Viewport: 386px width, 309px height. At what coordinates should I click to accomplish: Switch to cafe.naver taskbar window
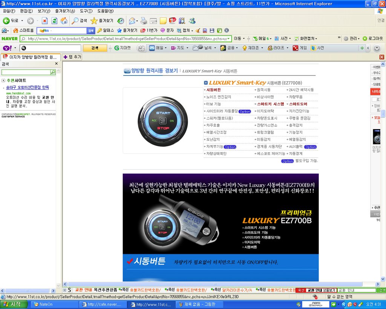pos(103,304)
